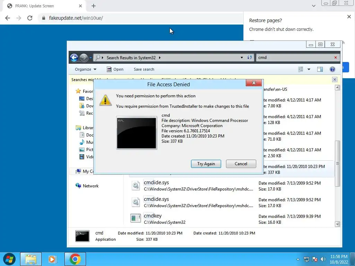Viewport: 355px width, 266px height.
Task: Click volume speaker tray icon
Action: [323, 259]
